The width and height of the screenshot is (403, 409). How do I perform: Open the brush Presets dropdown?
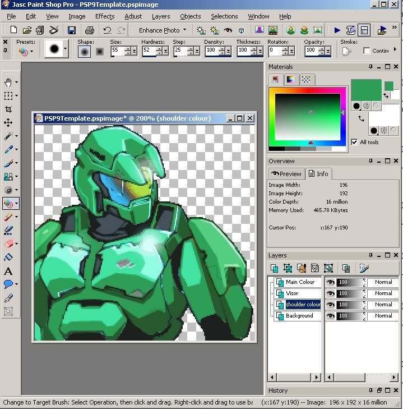(25, 51)
